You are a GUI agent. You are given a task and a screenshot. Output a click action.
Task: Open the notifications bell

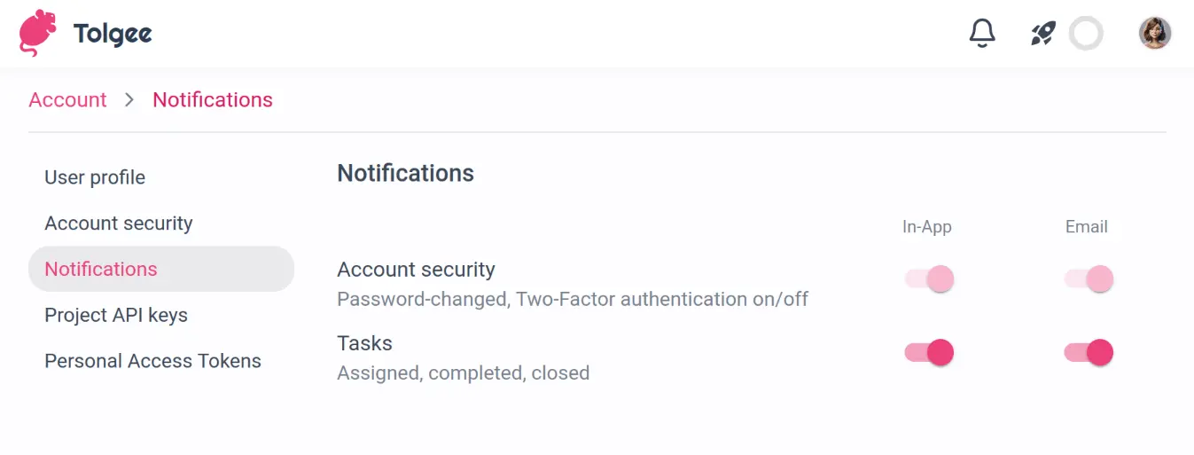click(982, 34)
